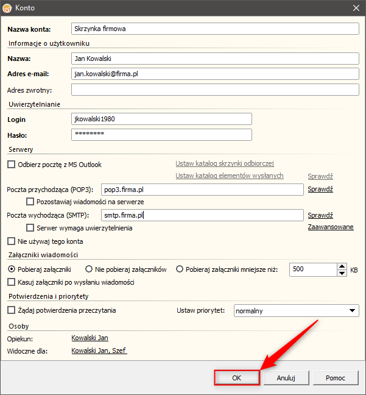366x395 pixels.
Task: Click the Nazwa konta input field
Action: tap(215, 29)
